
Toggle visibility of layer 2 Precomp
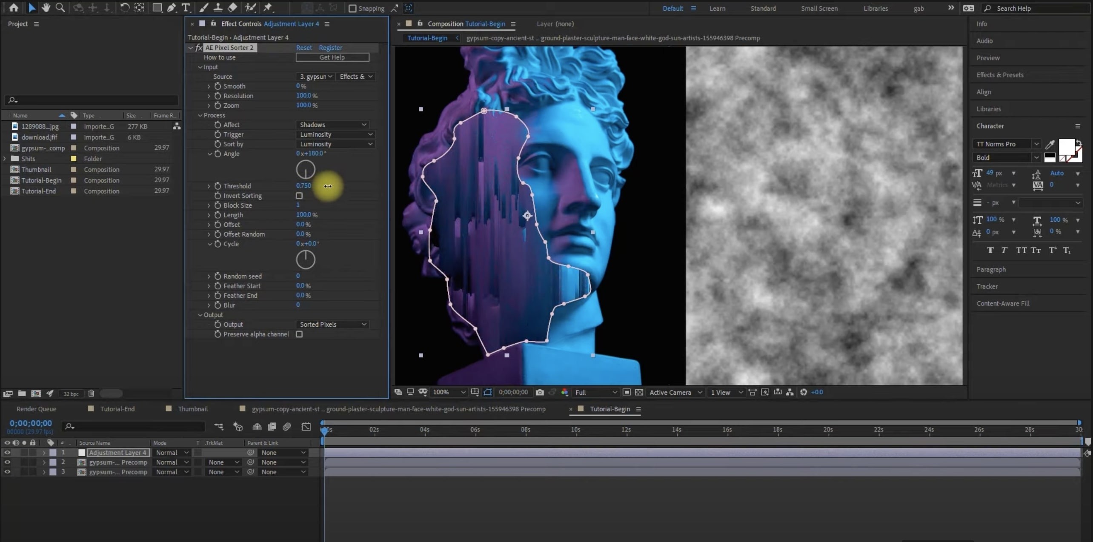pos(7,462)
